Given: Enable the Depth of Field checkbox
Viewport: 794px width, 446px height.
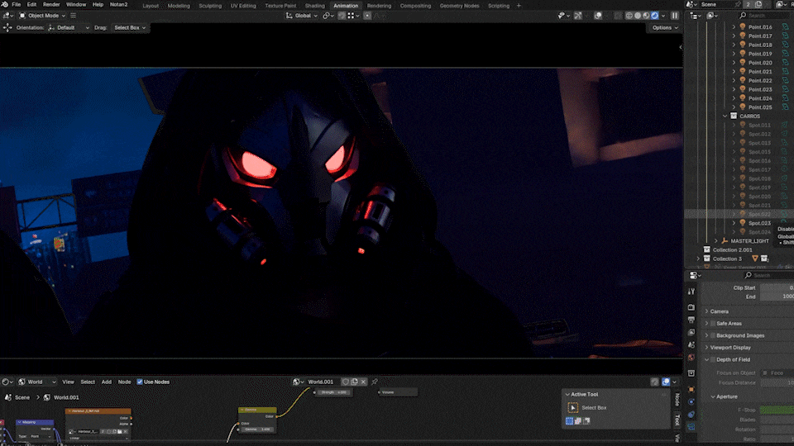Looking at the screenshot, I should tap(713, 359).
